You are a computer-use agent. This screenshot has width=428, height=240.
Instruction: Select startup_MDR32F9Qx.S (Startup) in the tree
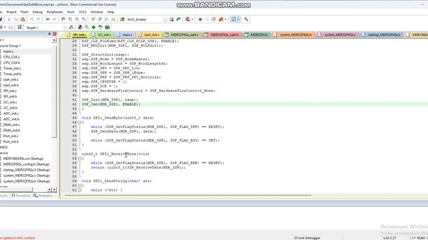coord(26,170)
